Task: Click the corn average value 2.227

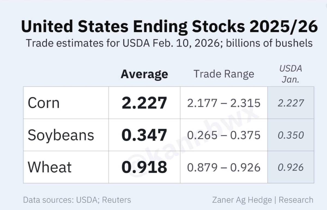Action: point(144,103)
